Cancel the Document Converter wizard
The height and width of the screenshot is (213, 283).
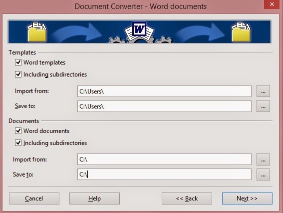(34, 198)
